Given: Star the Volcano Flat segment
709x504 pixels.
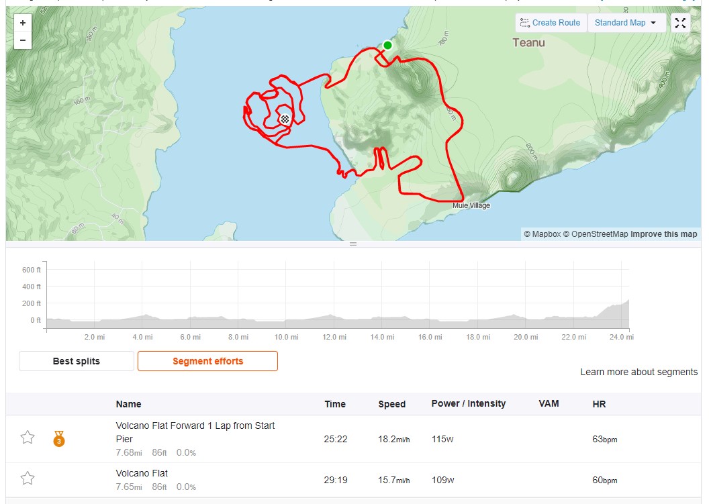Looking at the screenshot, I should click(x=28, y=478).
